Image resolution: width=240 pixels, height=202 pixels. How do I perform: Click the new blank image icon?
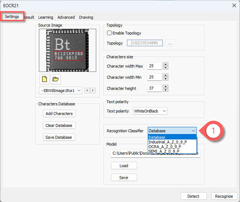[44, 79]
